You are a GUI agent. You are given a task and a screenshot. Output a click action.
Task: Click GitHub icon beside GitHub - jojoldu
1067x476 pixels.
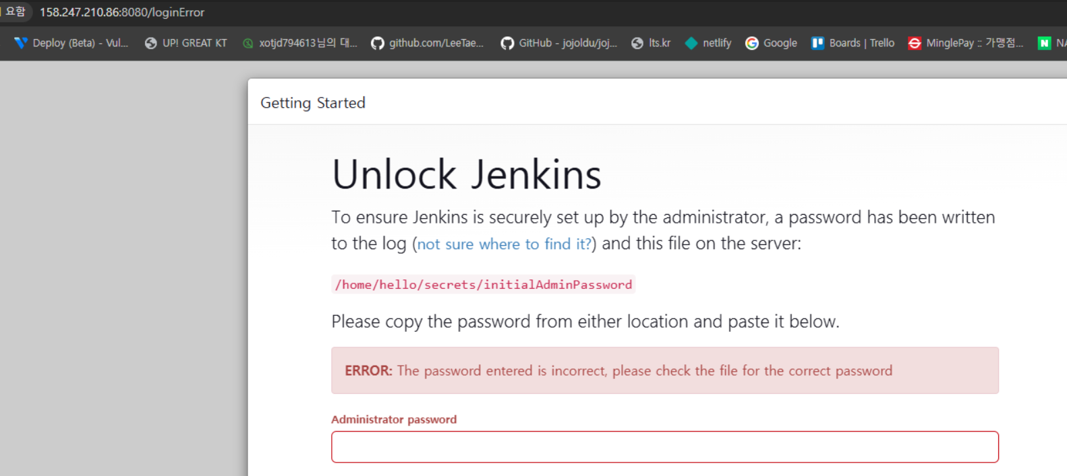click(x=507, y=43)
